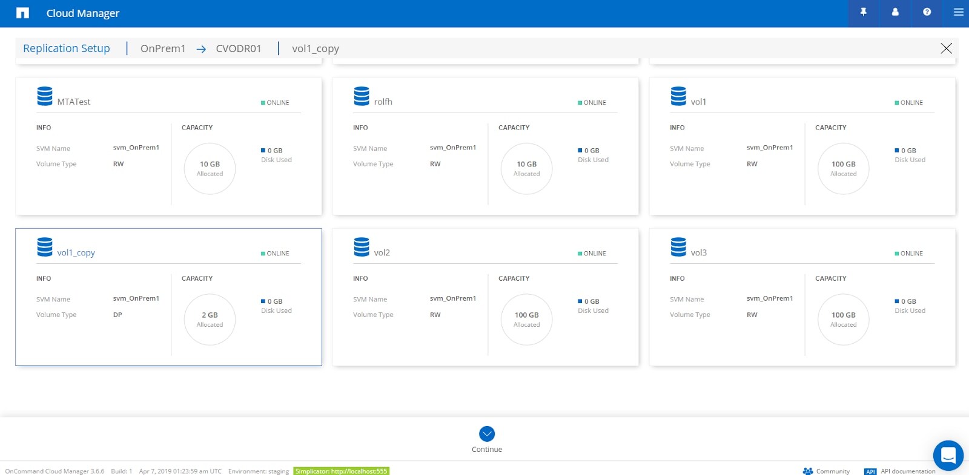
Task: Select the vol3 volume name
Action: click(699, 253)
